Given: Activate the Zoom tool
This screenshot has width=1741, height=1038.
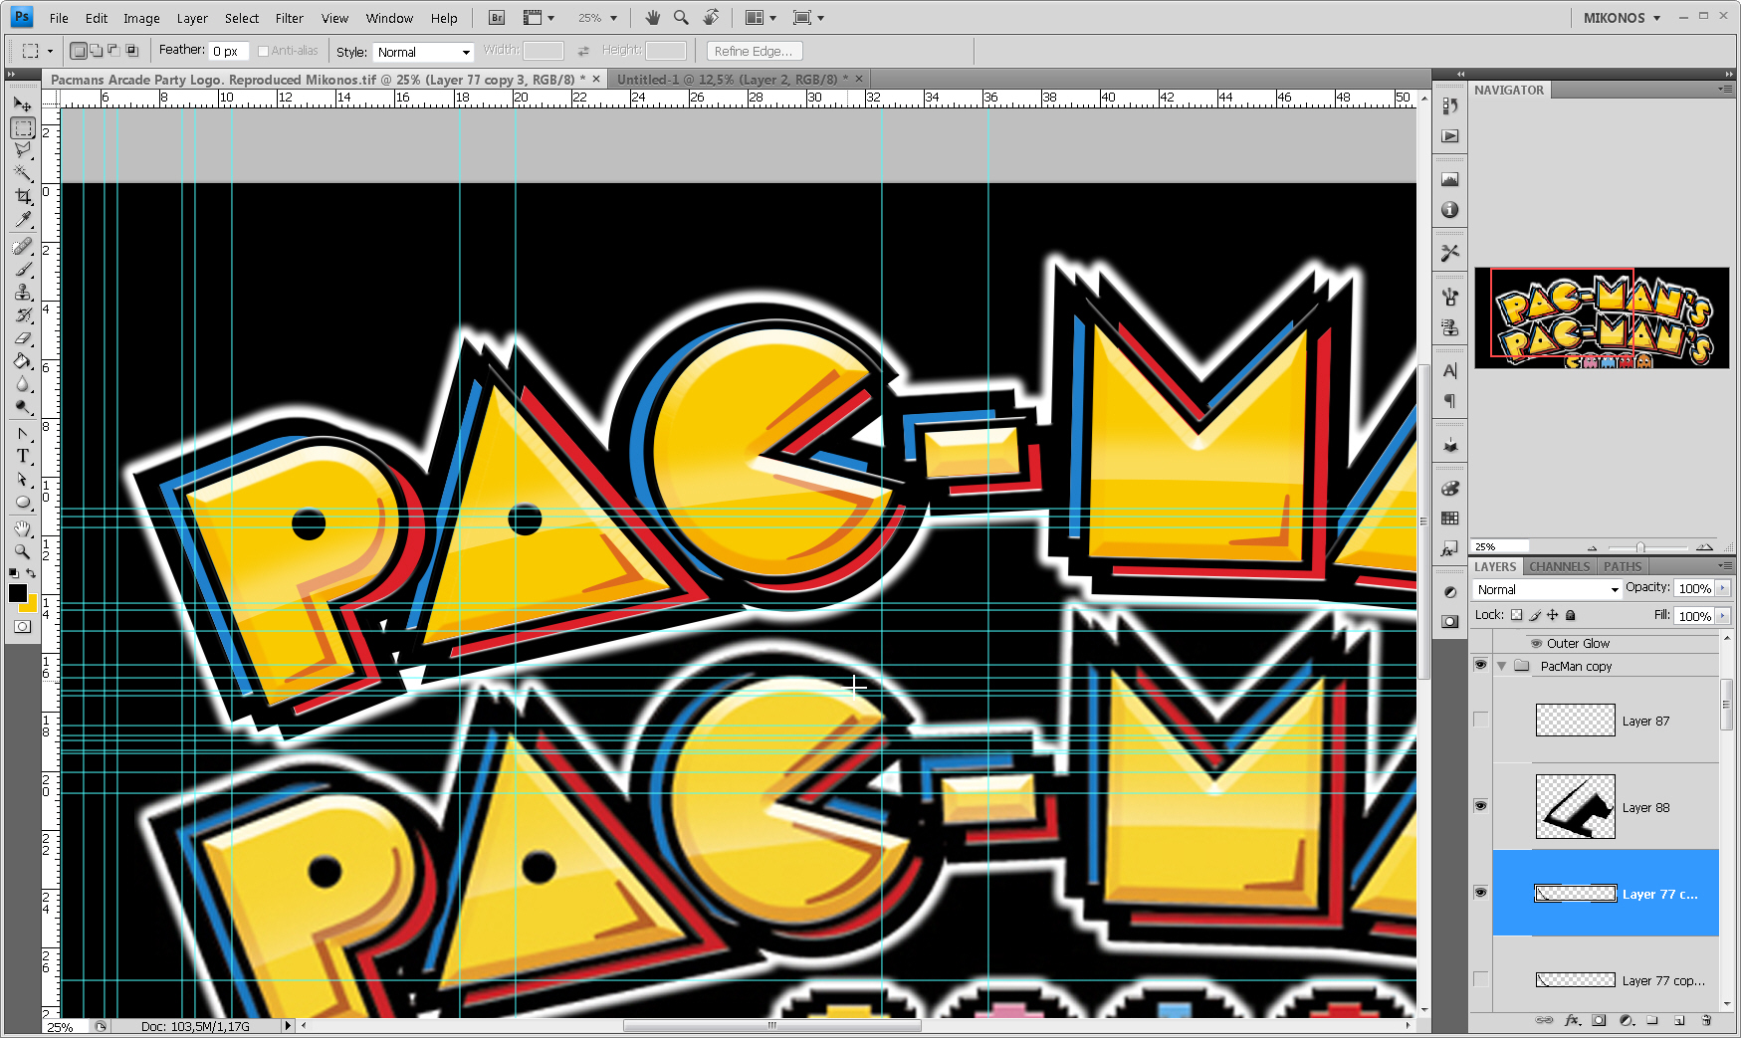Looking at the screenshot, I should (23, 551).
